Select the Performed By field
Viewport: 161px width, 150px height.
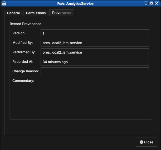point(95,52)
